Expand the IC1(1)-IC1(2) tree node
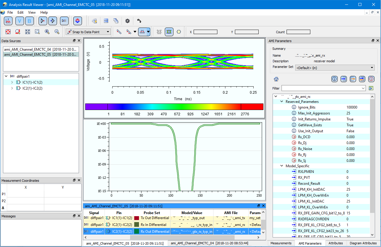This screenshot has height=247, width=381. click(12, 82)
